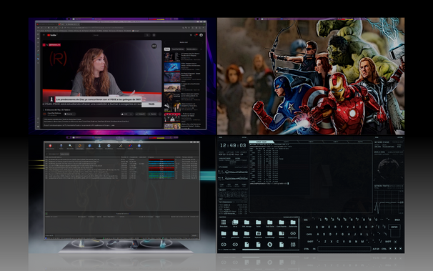Open the Show disks grid icon in eDEX filesystem

point(224,222)
